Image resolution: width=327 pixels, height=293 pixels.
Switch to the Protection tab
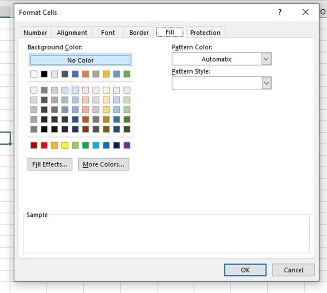(x=205, y=33)
